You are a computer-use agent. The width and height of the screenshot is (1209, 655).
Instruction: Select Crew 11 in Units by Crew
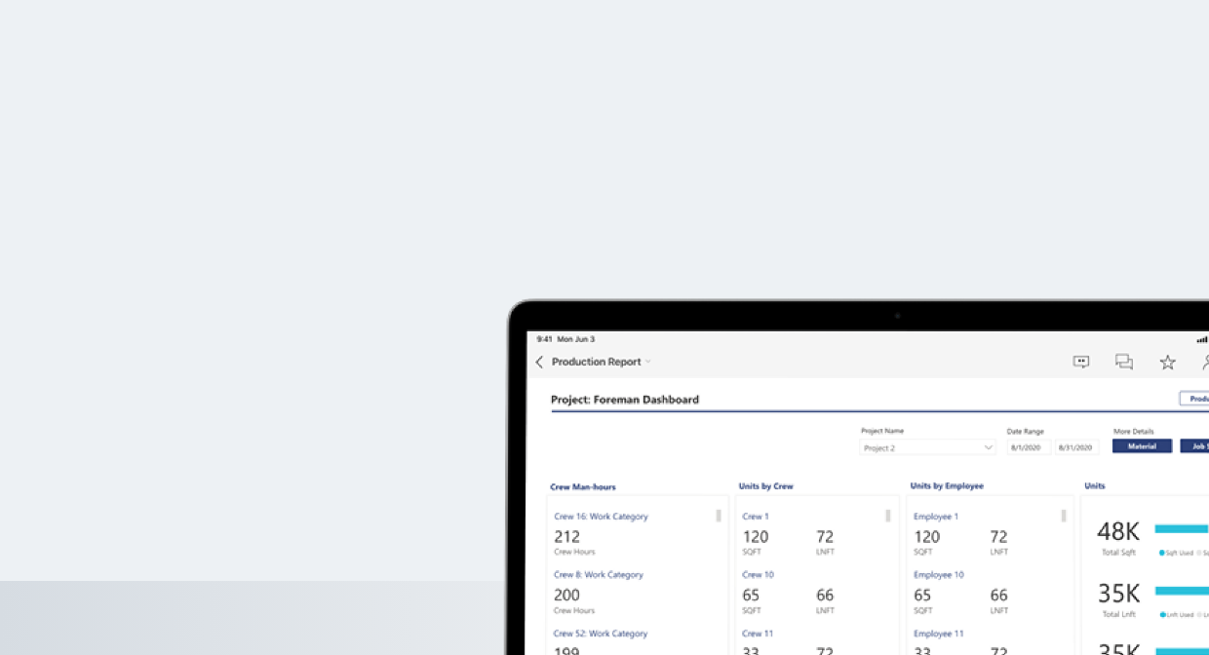pos(758,634)
